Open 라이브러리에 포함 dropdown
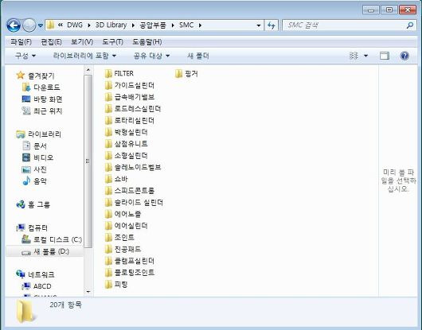 click(84, 56)
